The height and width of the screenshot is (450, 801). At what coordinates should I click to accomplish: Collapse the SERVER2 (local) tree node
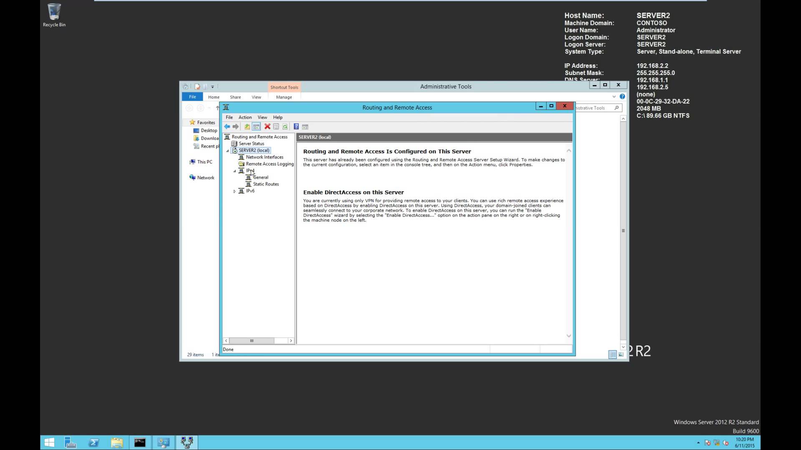(228, 151)
